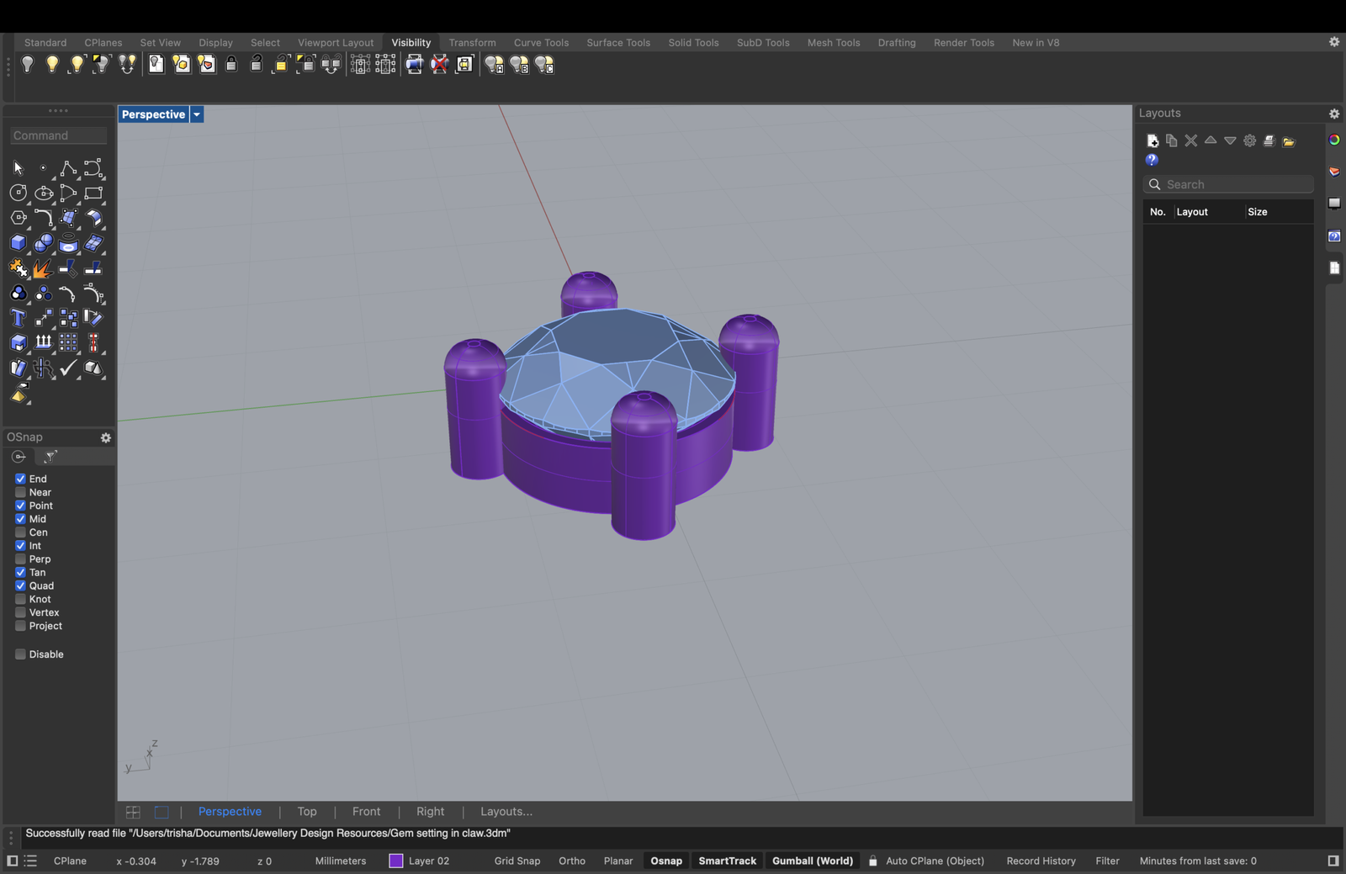The image size is (1346, 874).
Task: Pick the Polyline drawing tool
Action: pyautogui.click(x=68, y=168)
